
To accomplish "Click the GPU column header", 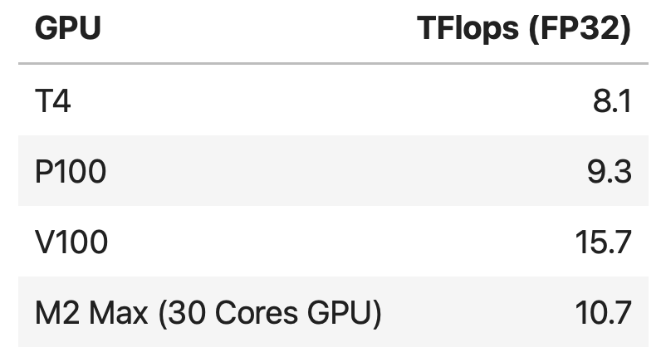I will [x=67, y=30].
